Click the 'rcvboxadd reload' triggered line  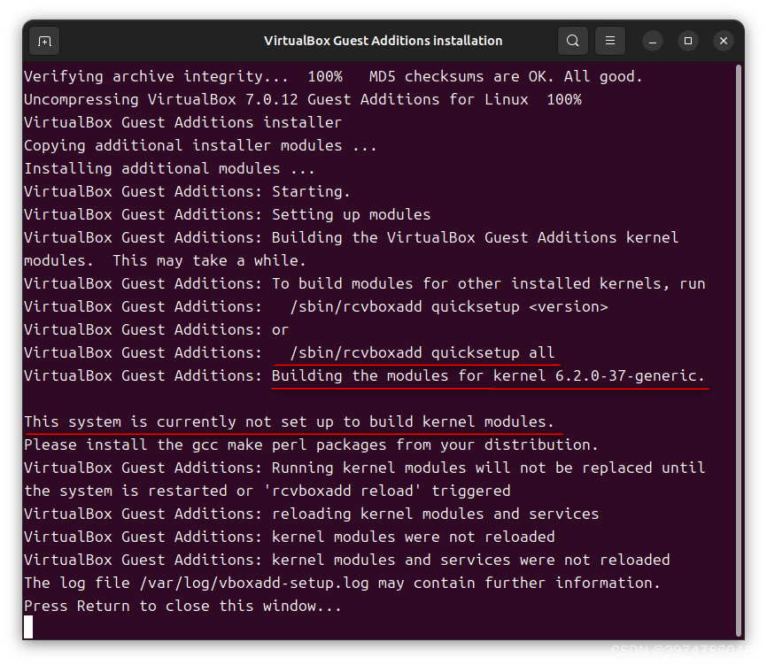[x=267, y=491]
